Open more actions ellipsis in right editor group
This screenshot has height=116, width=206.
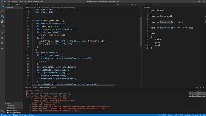[x=204, y=5]
